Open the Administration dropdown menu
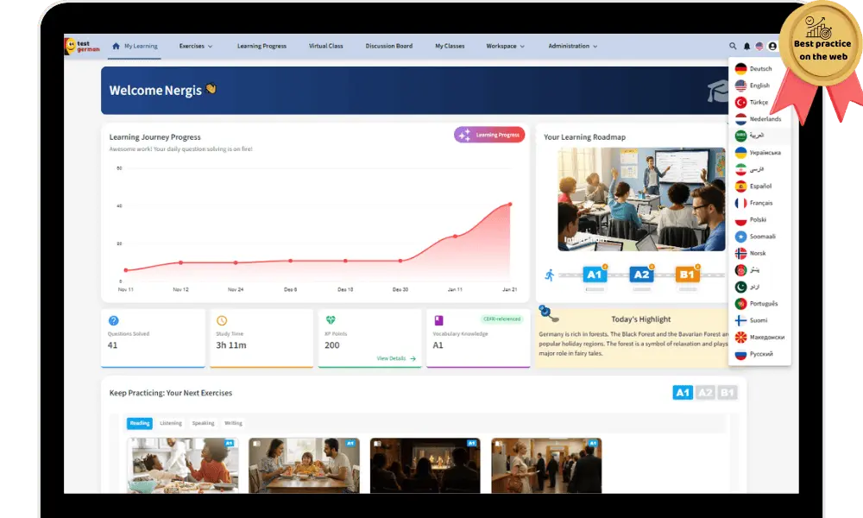Viewport: 863px width, 518px height. click(x=572, y=47)
